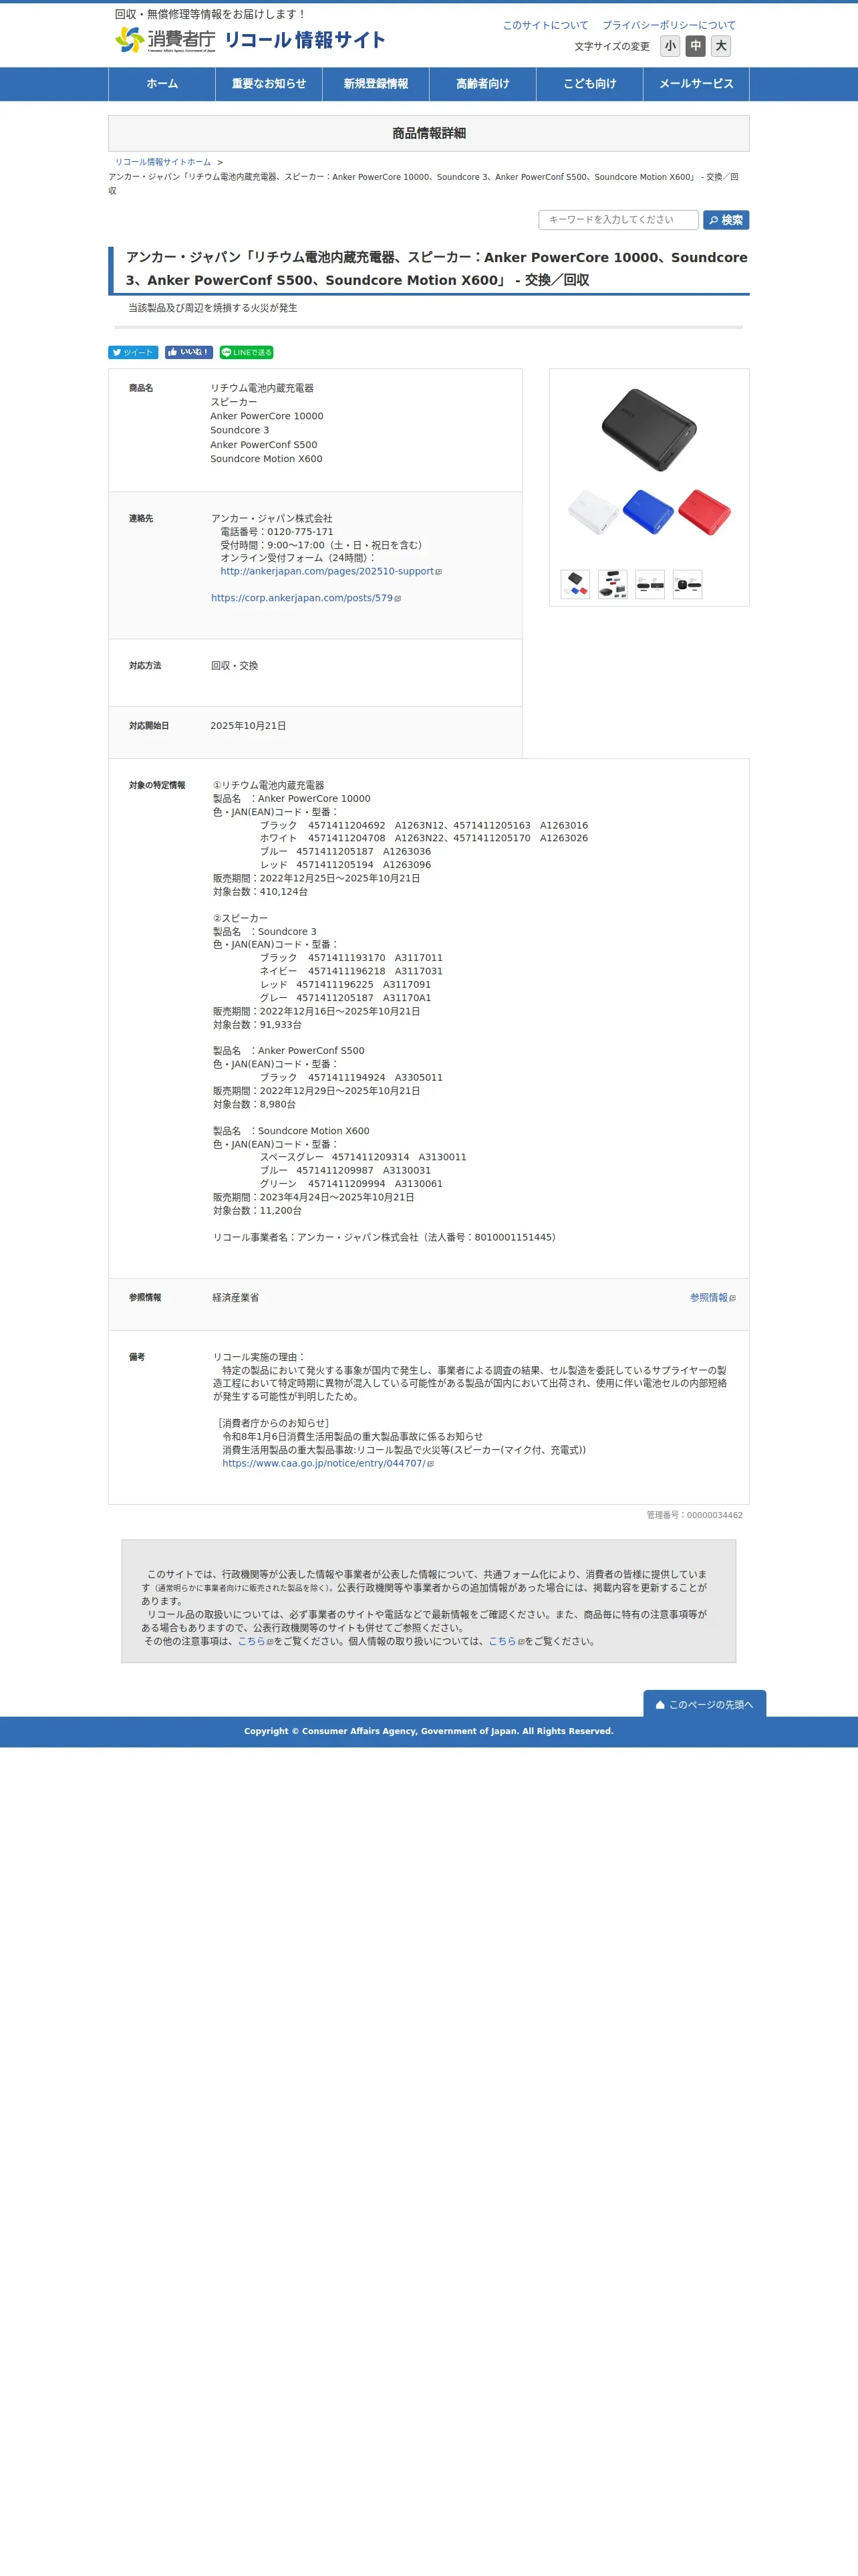
Task: Click the 検索 search button
Action: (726, 220)
